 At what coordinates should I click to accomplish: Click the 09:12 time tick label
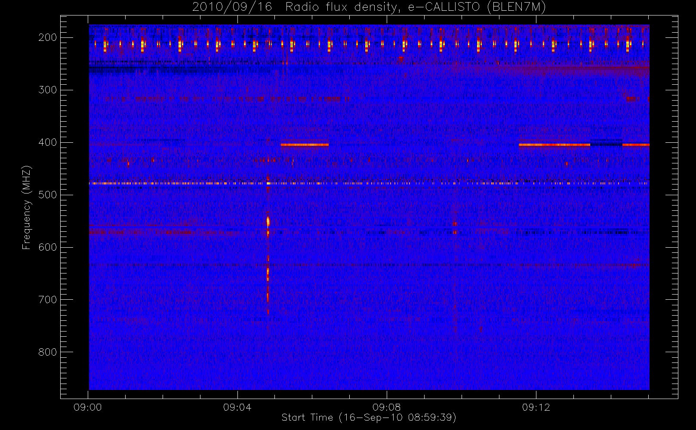tap(536, 407)
